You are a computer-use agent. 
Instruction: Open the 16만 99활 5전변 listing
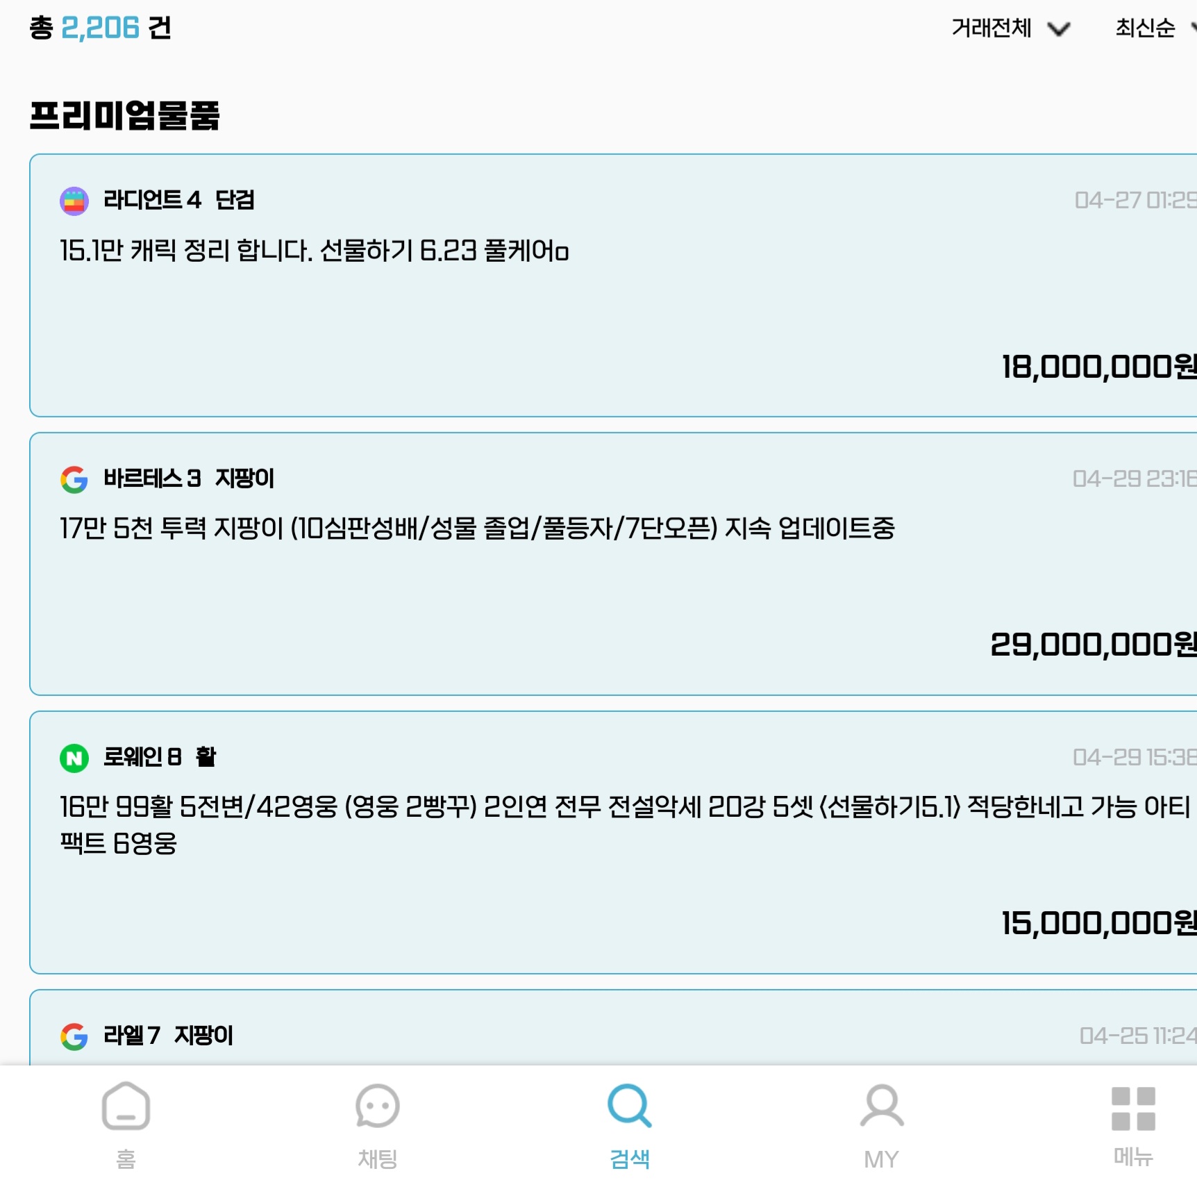pyautogui.click(x=613, y=842)
